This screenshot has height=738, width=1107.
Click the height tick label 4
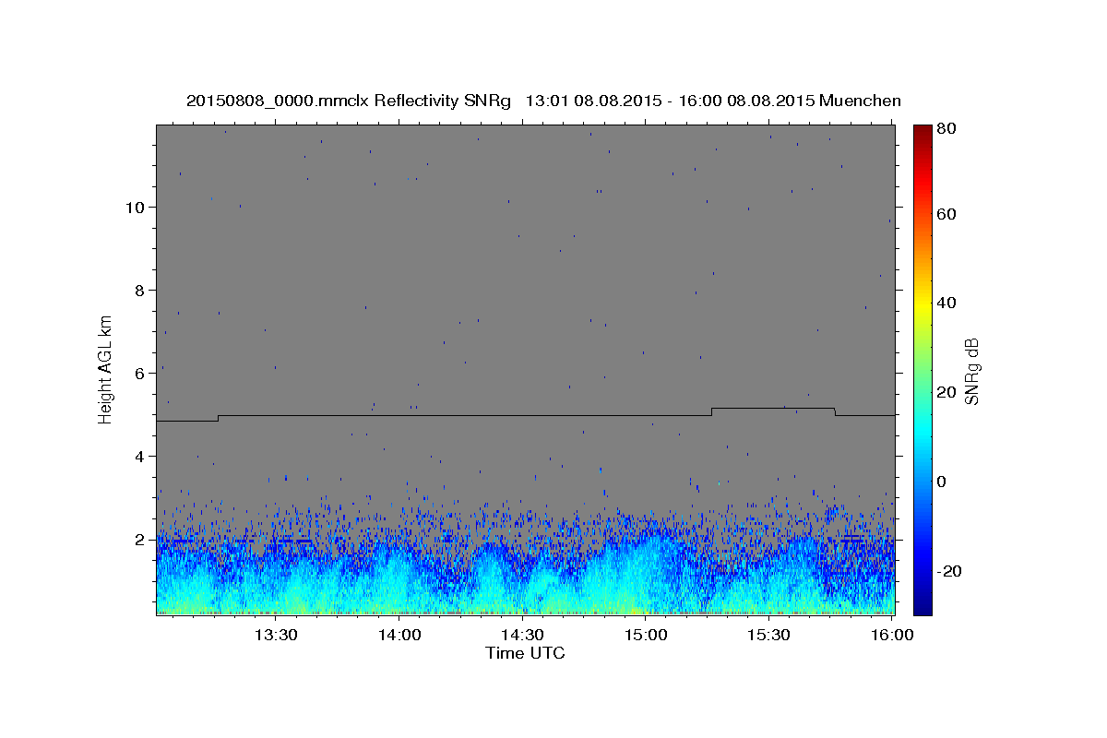point(141,457)
